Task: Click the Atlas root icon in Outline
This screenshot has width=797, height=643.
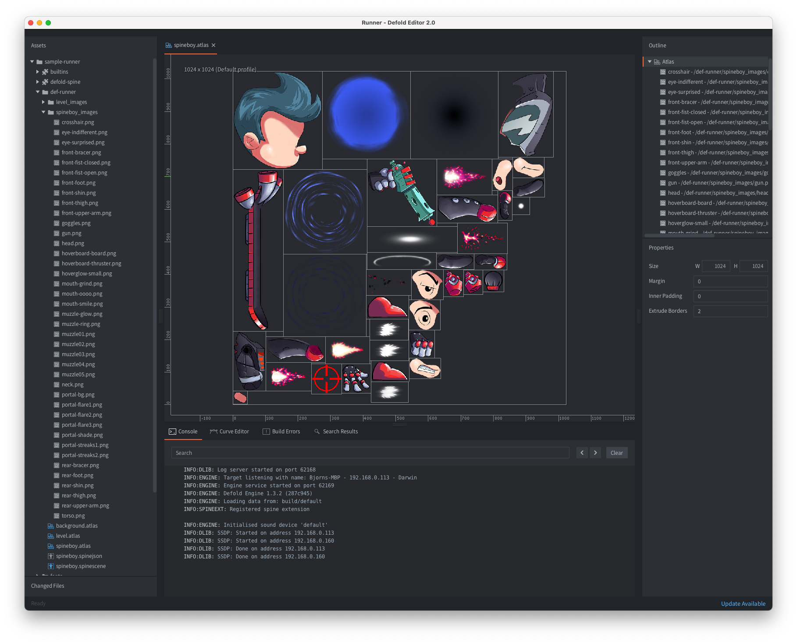Action: [657, 62]
